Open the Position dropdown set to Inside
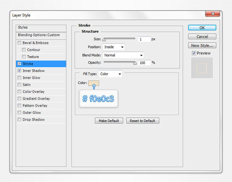 click(114, 47)
